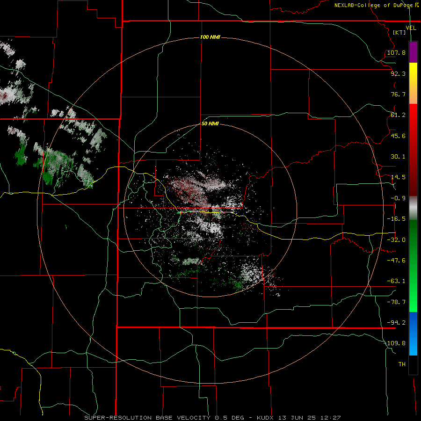Select the 14.5 scale value

point(398,177)
